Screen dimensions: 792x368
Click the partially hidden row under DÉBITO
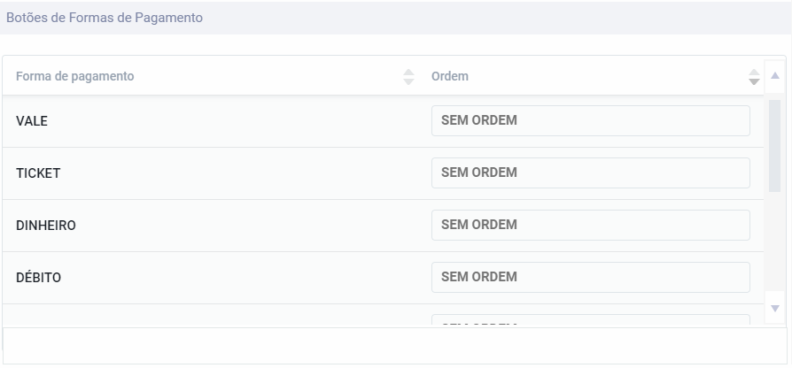[213, 317]
